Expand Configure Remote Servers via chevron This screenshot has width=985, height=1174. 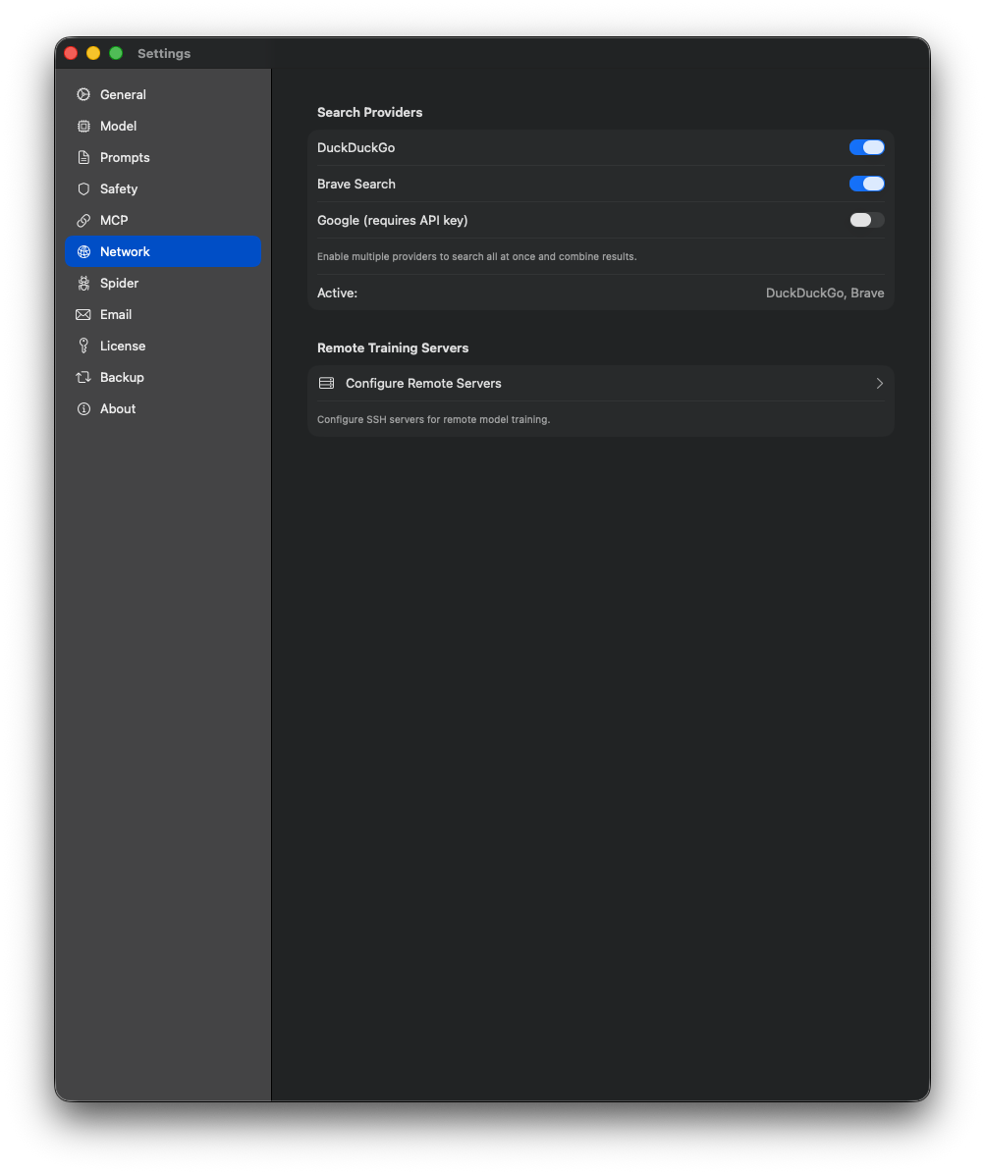(x=879, y=383)
